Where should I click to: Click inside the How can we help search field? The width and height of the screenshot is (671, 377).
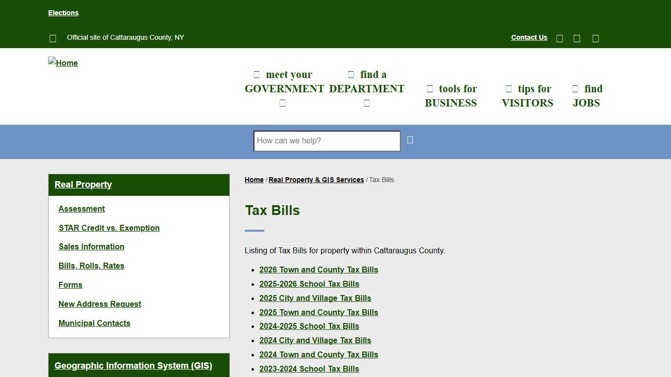coord(326,141)
